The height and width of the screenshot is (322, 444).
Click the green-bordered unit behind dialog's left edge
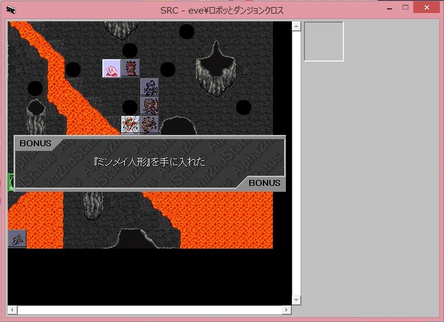[x=11, y=182]
